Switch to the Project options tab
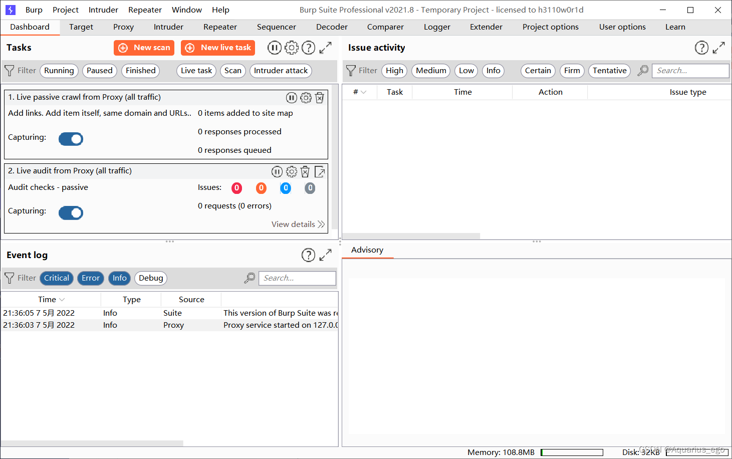Screen dimensions: 732x459 [551, 27]
